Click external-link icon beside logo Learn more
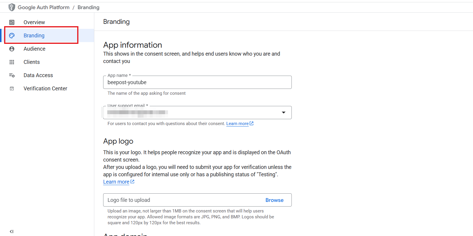 132,182
